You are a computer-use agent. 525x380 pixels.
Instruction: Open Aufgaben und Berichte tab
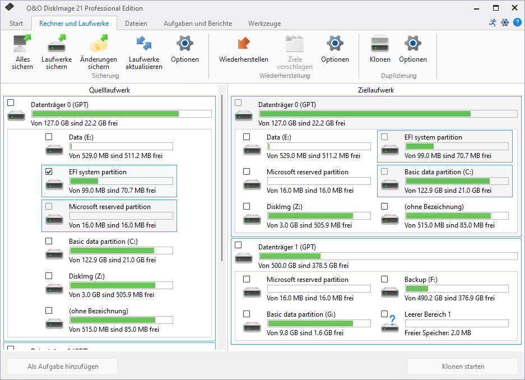[198, 24]
